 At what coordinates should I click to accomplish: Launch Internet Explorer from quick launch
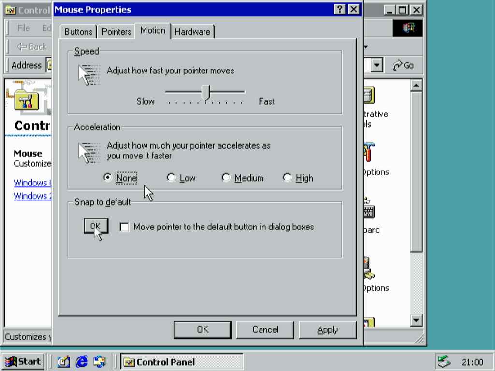[82, 361]
